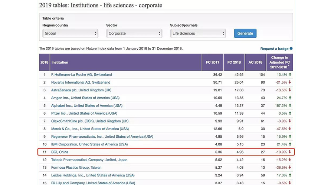
Task: Click the red down arrow in Formosa Plastics row
Action: [x=290, y=167]
